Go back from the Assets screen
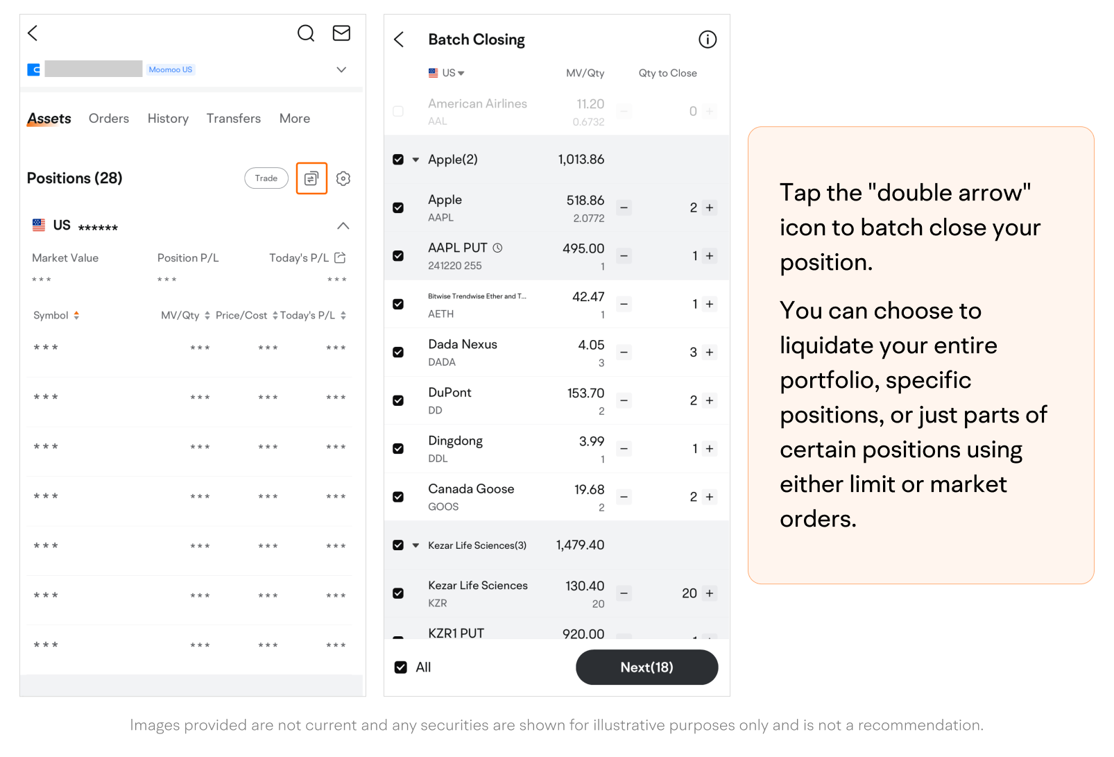Screen dimensions: 1114x757 click(x=33, y=33)
